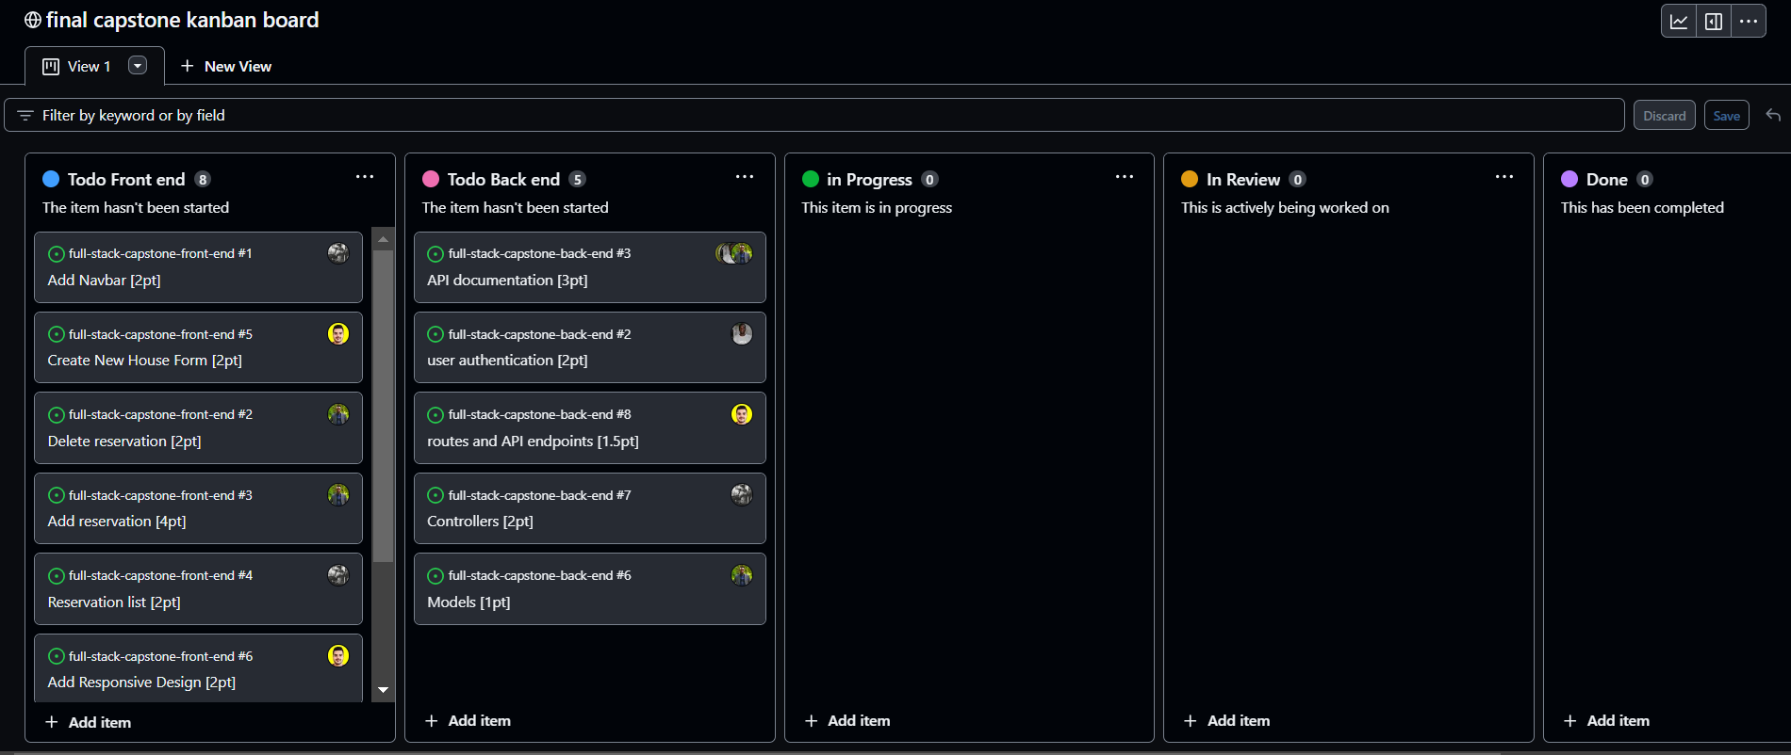Click the board layout icon on View 1 tab
This screenshot has height=755, width=1791.
tap(49, 65)
